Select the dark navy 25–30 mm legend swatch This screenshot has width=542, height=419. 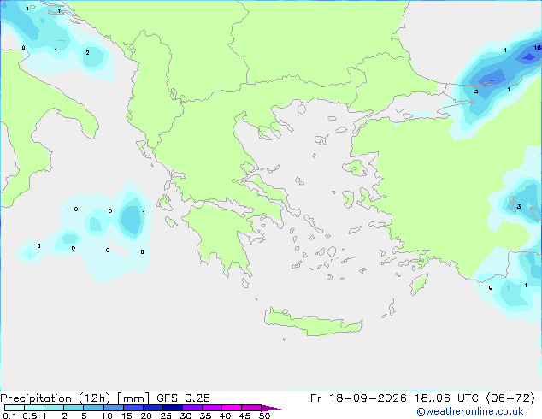(x=173, y=408)
